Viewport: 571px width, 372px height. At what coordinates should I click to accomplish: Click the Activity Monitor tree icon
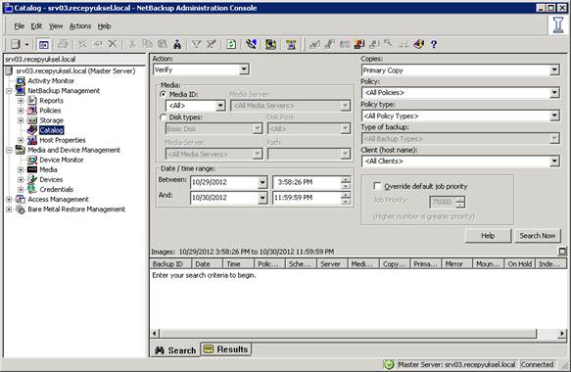point(21,81)
